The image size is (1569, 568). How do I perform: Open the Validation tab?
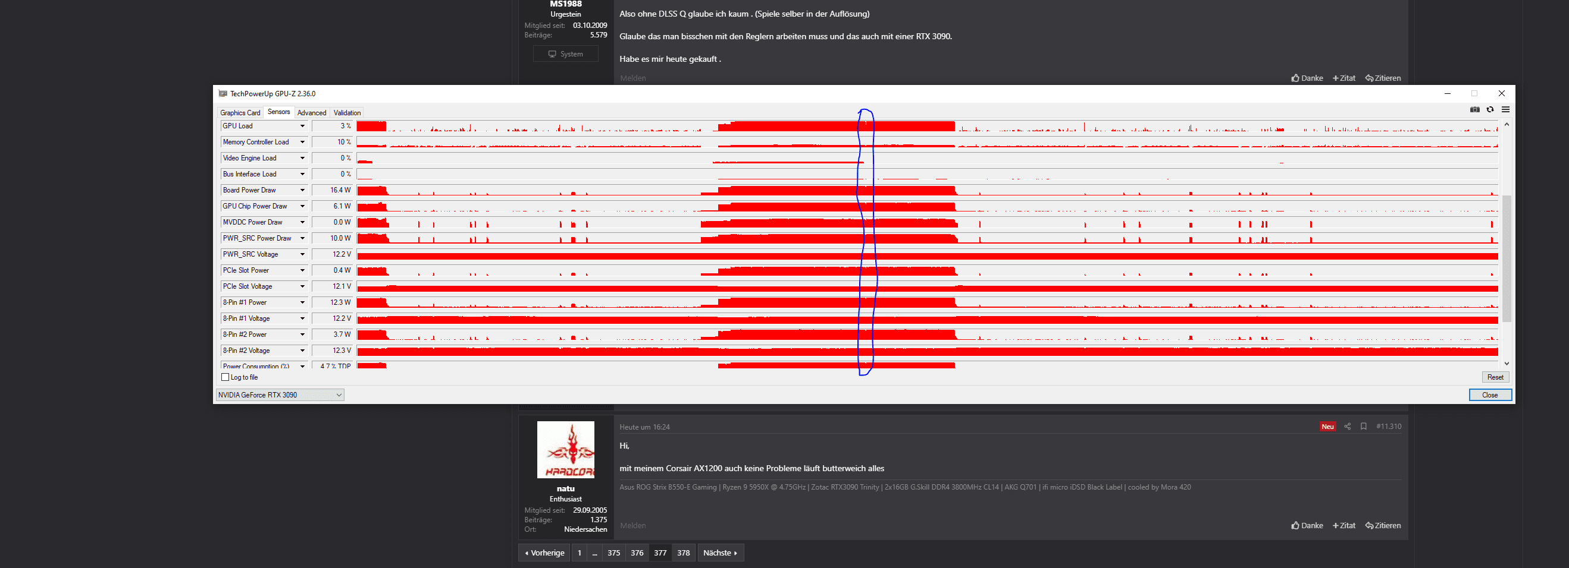[347, 112]
